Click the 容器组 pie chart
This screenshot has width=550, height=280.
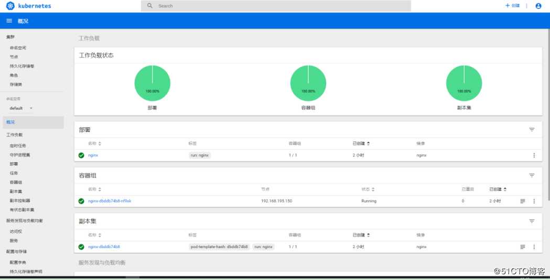pyautogui.click(x=308, y=83)
